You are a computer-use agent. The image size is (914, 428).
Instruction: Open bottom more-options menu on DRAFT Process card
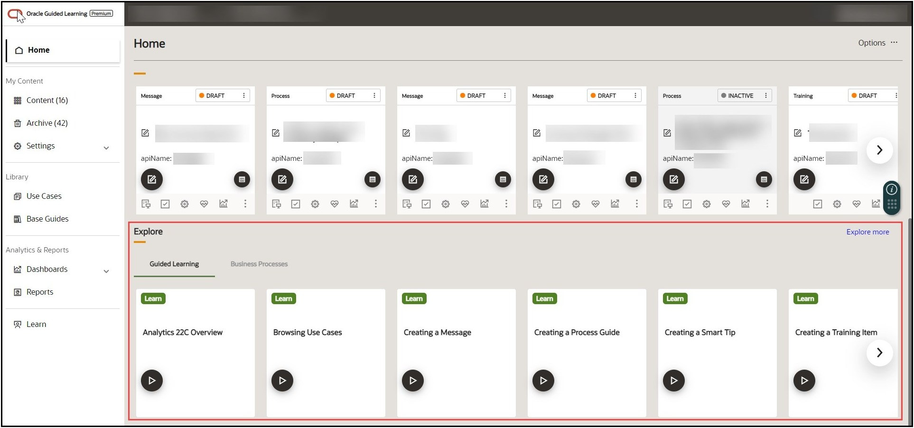(x=376, y=204)
